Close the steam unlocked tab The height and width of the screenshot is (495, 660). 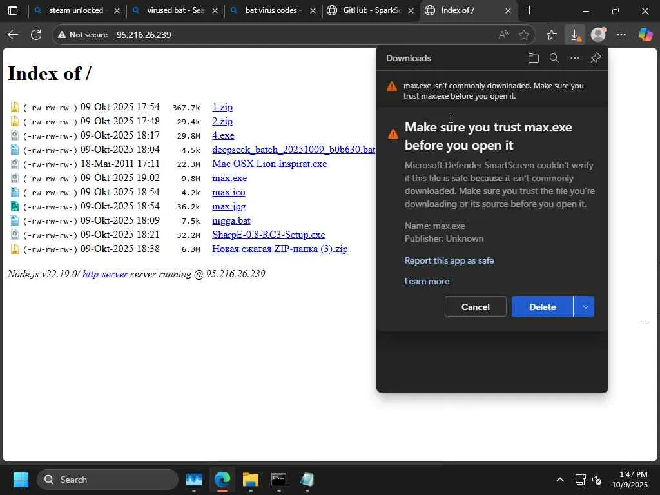tap(117, 10)
